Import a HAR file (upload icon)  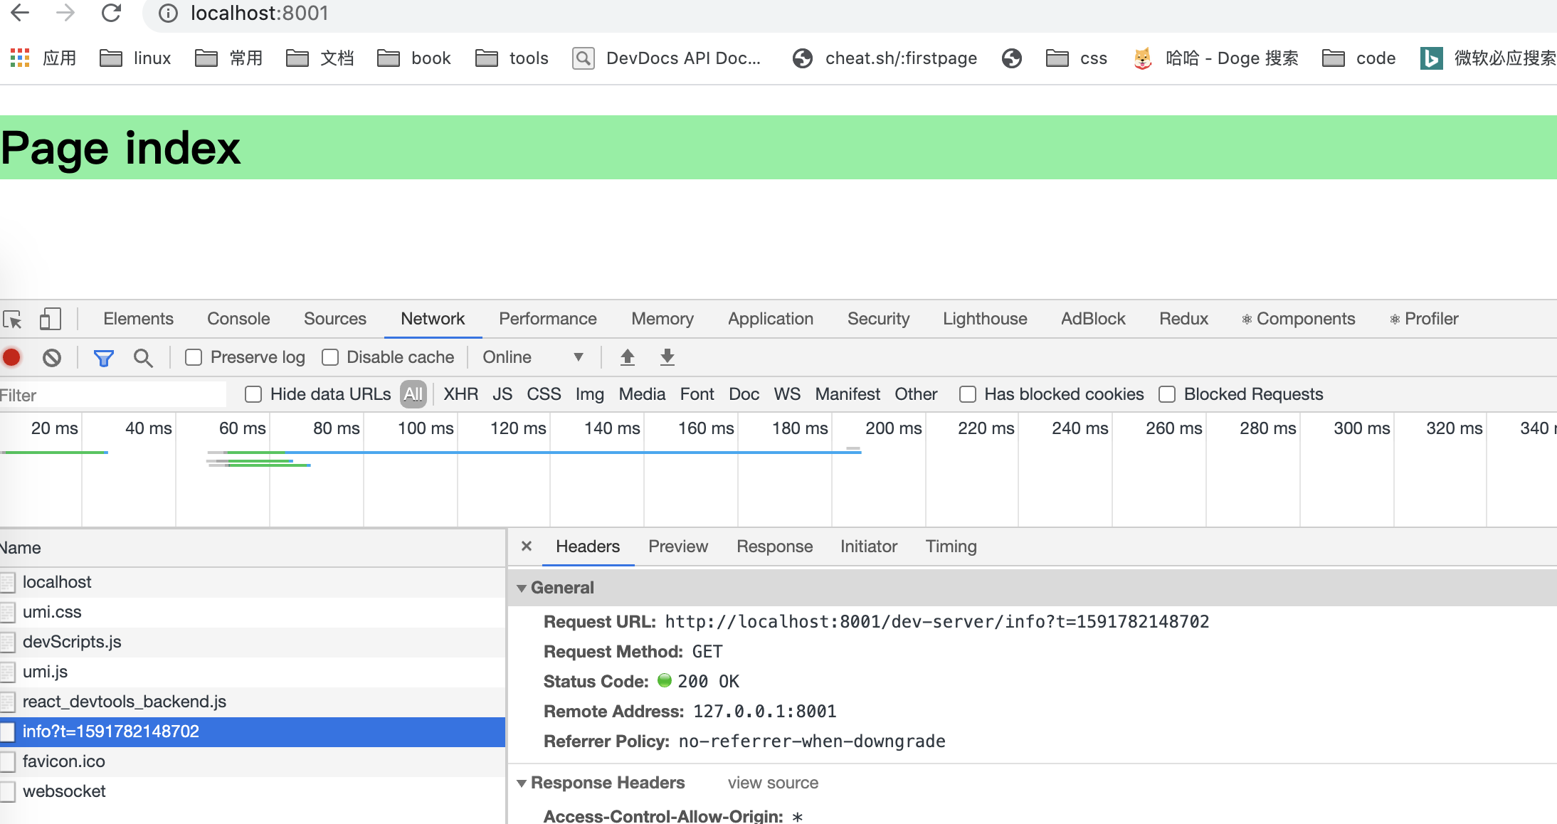[627, 356]
